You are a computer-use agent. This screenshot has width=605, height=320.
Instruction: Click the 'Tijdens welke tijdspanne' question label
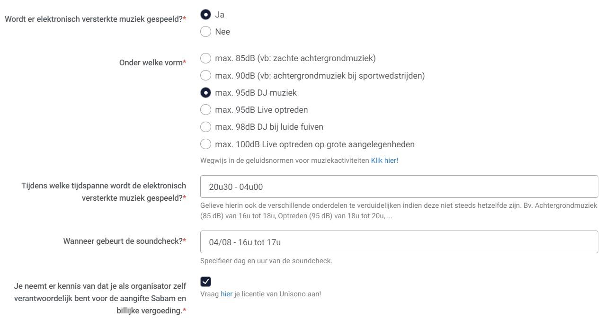(x=104, y=192)
